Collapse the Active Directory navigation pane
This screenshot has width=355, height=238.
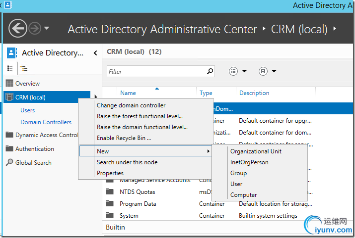95,53
